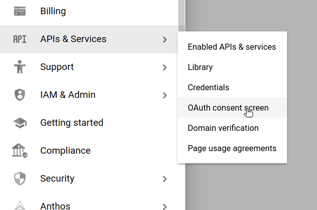Click the Getting started graduation cap icon

(19, 123)
